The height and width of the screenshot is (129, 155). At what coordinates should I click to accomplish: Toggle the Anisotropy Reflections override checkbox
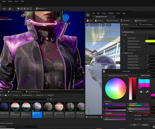tap(126, 47)
